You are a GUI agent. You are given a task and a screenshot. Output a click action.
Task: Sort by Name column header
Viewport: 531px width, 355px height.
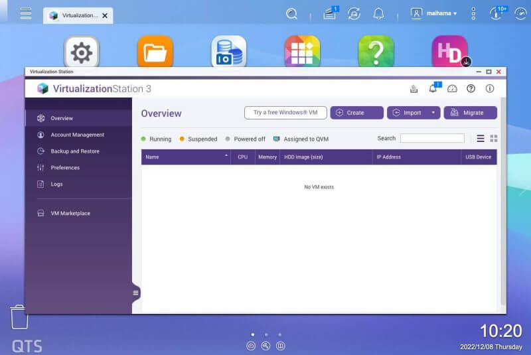(186, 157)
